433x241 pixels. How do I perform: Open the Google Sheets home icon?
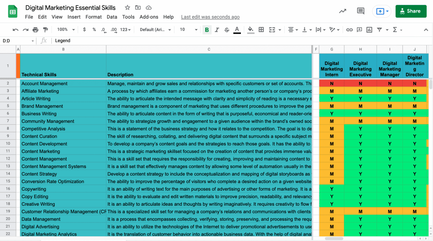[13, 11]
